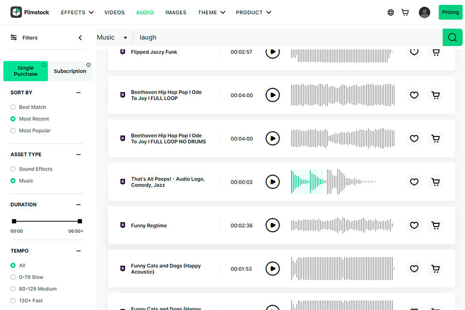Open the shopping cart in header

[405, 13]
